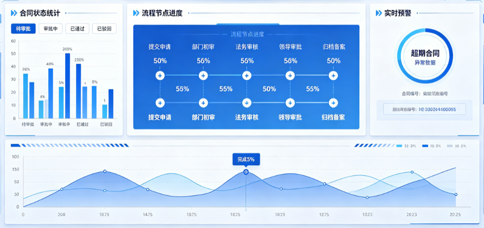
Task: Click the bottom-row node above the lower 提交申请 label
Action: tap(160, 103)
